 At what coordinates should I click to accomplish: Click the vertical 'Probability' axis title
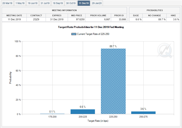click(10, 78)
